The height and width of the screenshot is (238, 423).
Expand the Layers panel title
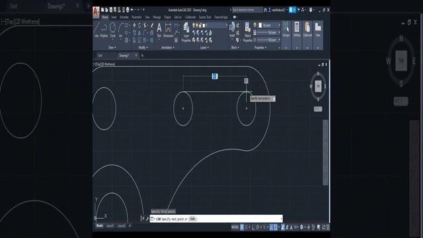pos(204,48)
